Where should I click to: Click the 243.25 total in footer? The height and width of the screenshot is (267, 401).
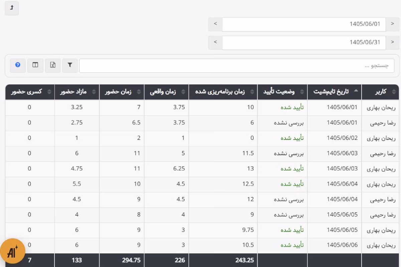click(x=245, y=260)
